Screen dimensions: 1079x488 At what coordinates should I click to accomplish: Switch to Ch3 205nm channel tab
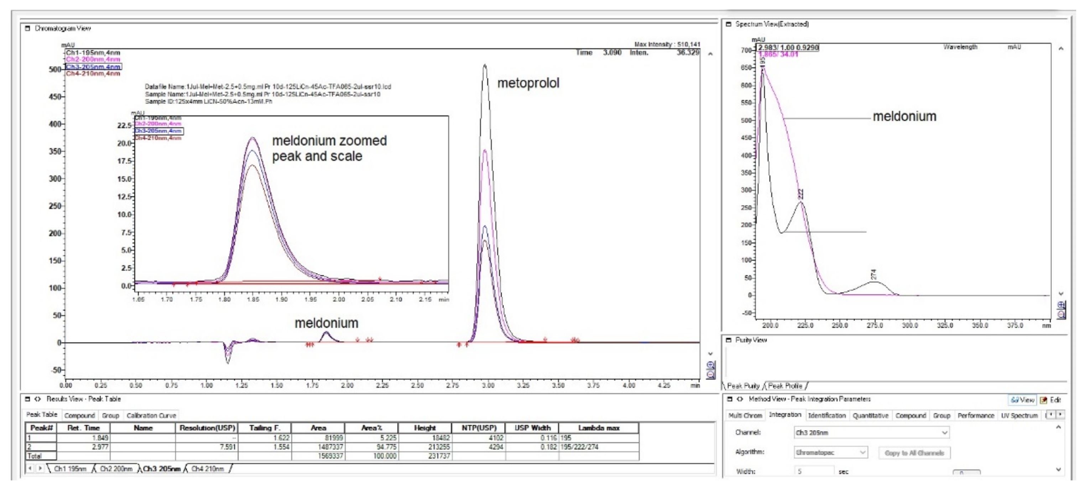pos(162,469)
